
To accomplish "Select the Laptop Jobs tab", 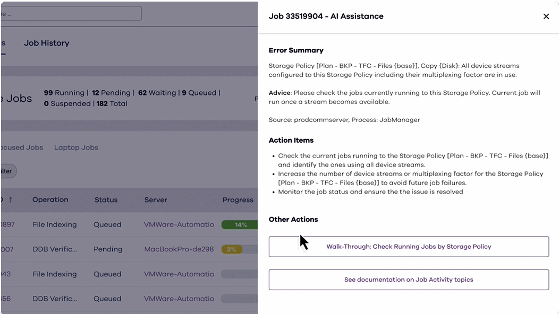I will 76,147.
